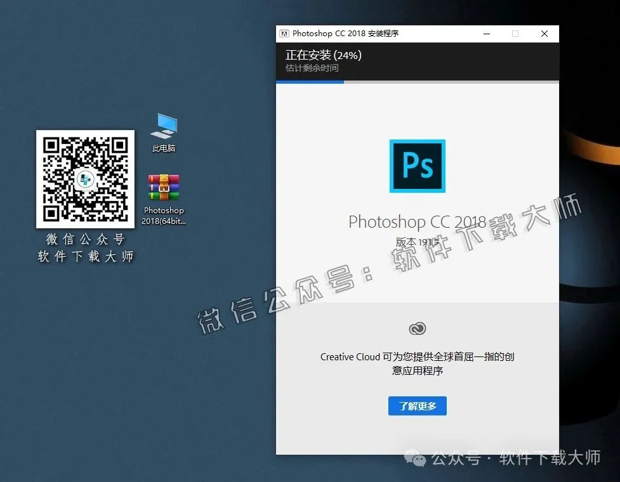Image resolution: width=620 pixels, height=482 pixels.
Task: Click the WeChat chat icon beside 公众号 watermark
Action: (413, 458)
